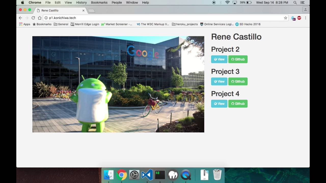Expand the heroku_projects bookmarks folder
Screen dimensions: 326x183
tap(185, 24)
